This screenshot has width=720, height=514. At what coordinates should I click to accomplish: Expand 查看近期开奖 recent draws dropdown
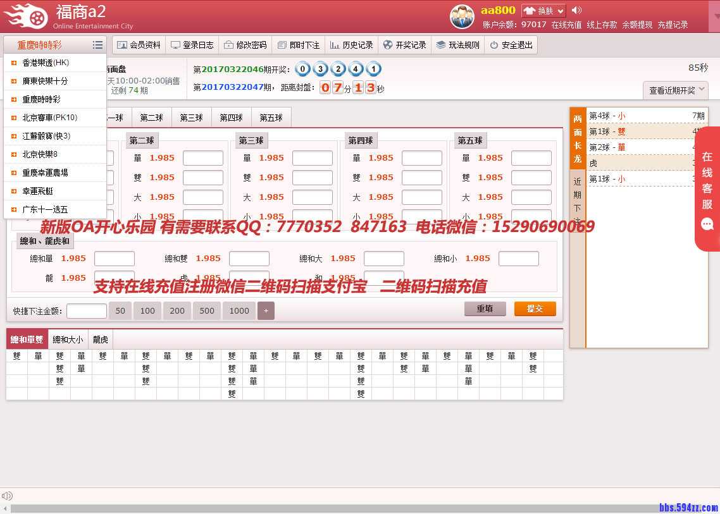[675, 90]
